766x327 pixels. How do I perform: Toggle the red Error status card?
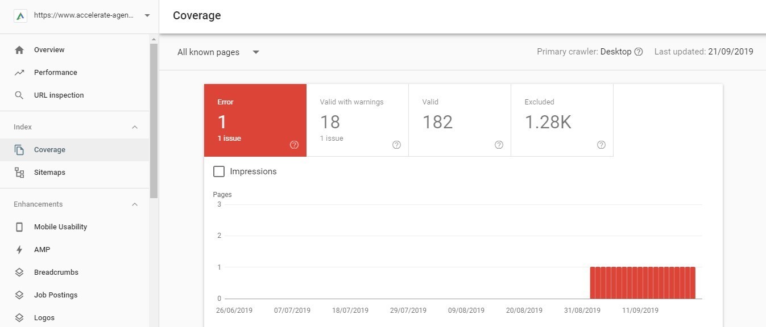tap(255, 120)
